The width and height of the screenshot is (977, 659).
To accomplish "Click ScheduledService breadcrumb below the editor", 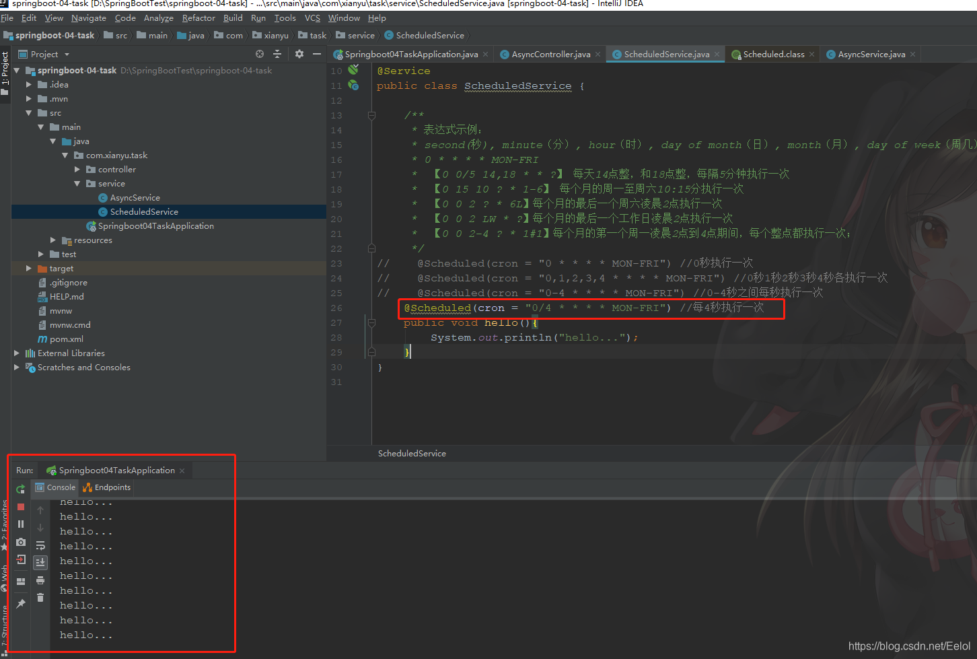I will point(412,453).
